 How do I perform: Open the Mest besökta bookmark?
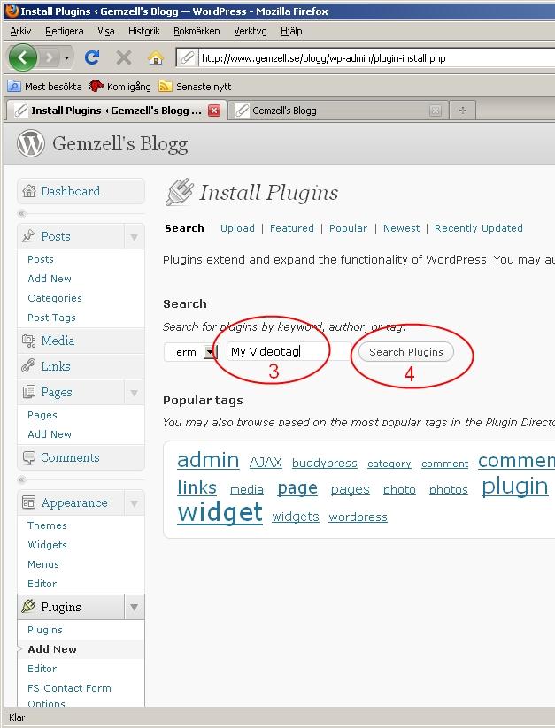coord(45,87)
